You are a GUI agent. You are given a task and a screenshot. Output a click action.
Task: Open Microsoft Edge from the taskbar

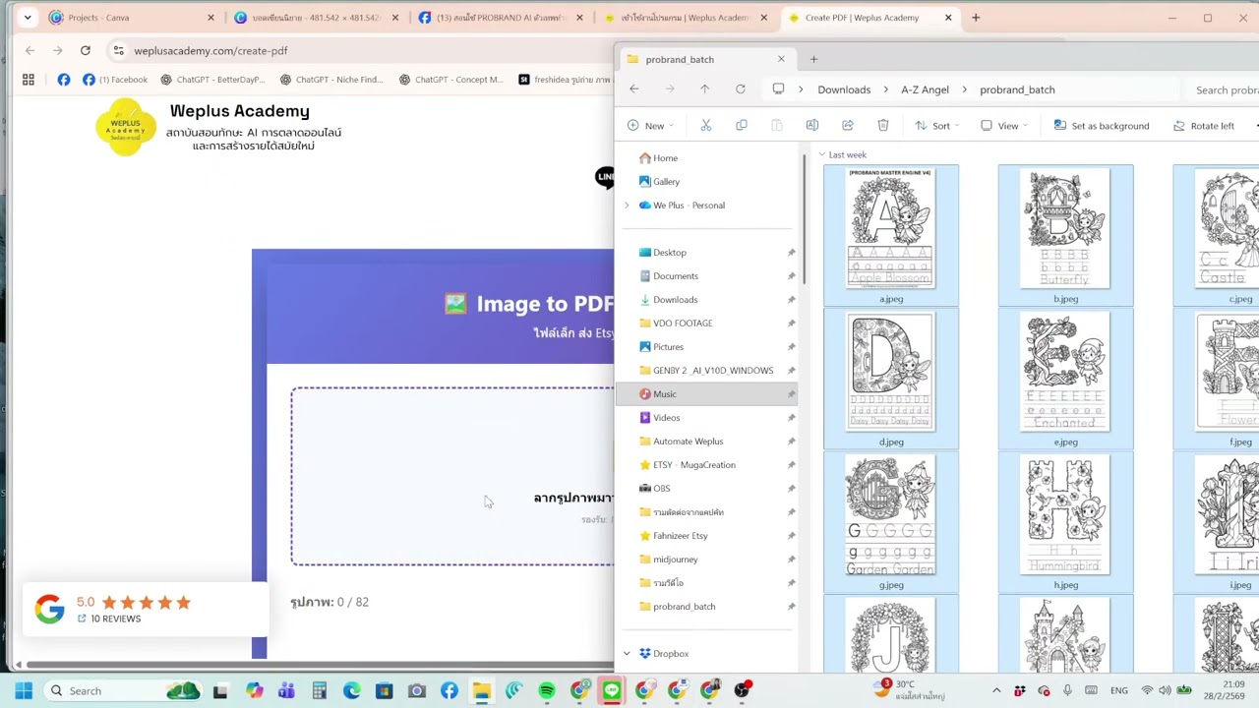pos(351,691)
